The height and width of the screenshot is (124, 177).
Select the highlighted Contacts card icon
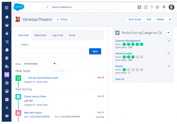(x=7, y=75)
